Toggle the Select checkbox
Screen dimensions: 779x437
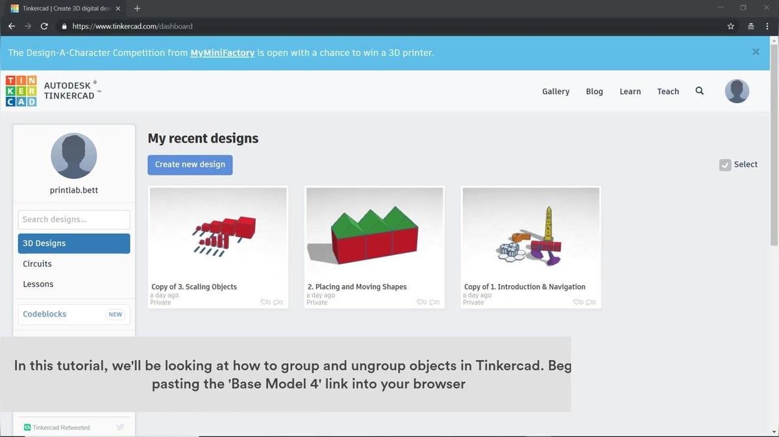[x=725, y=165]
